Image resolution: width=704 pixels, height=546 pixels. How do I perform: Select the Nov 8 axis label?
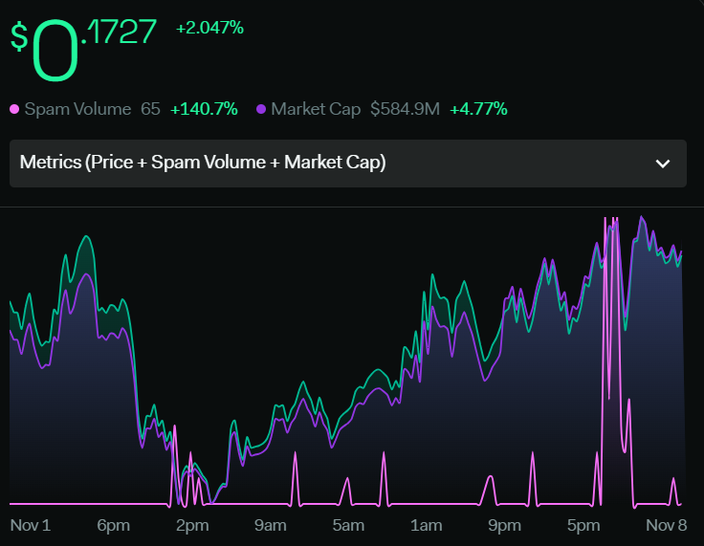[x=667, y=525]
